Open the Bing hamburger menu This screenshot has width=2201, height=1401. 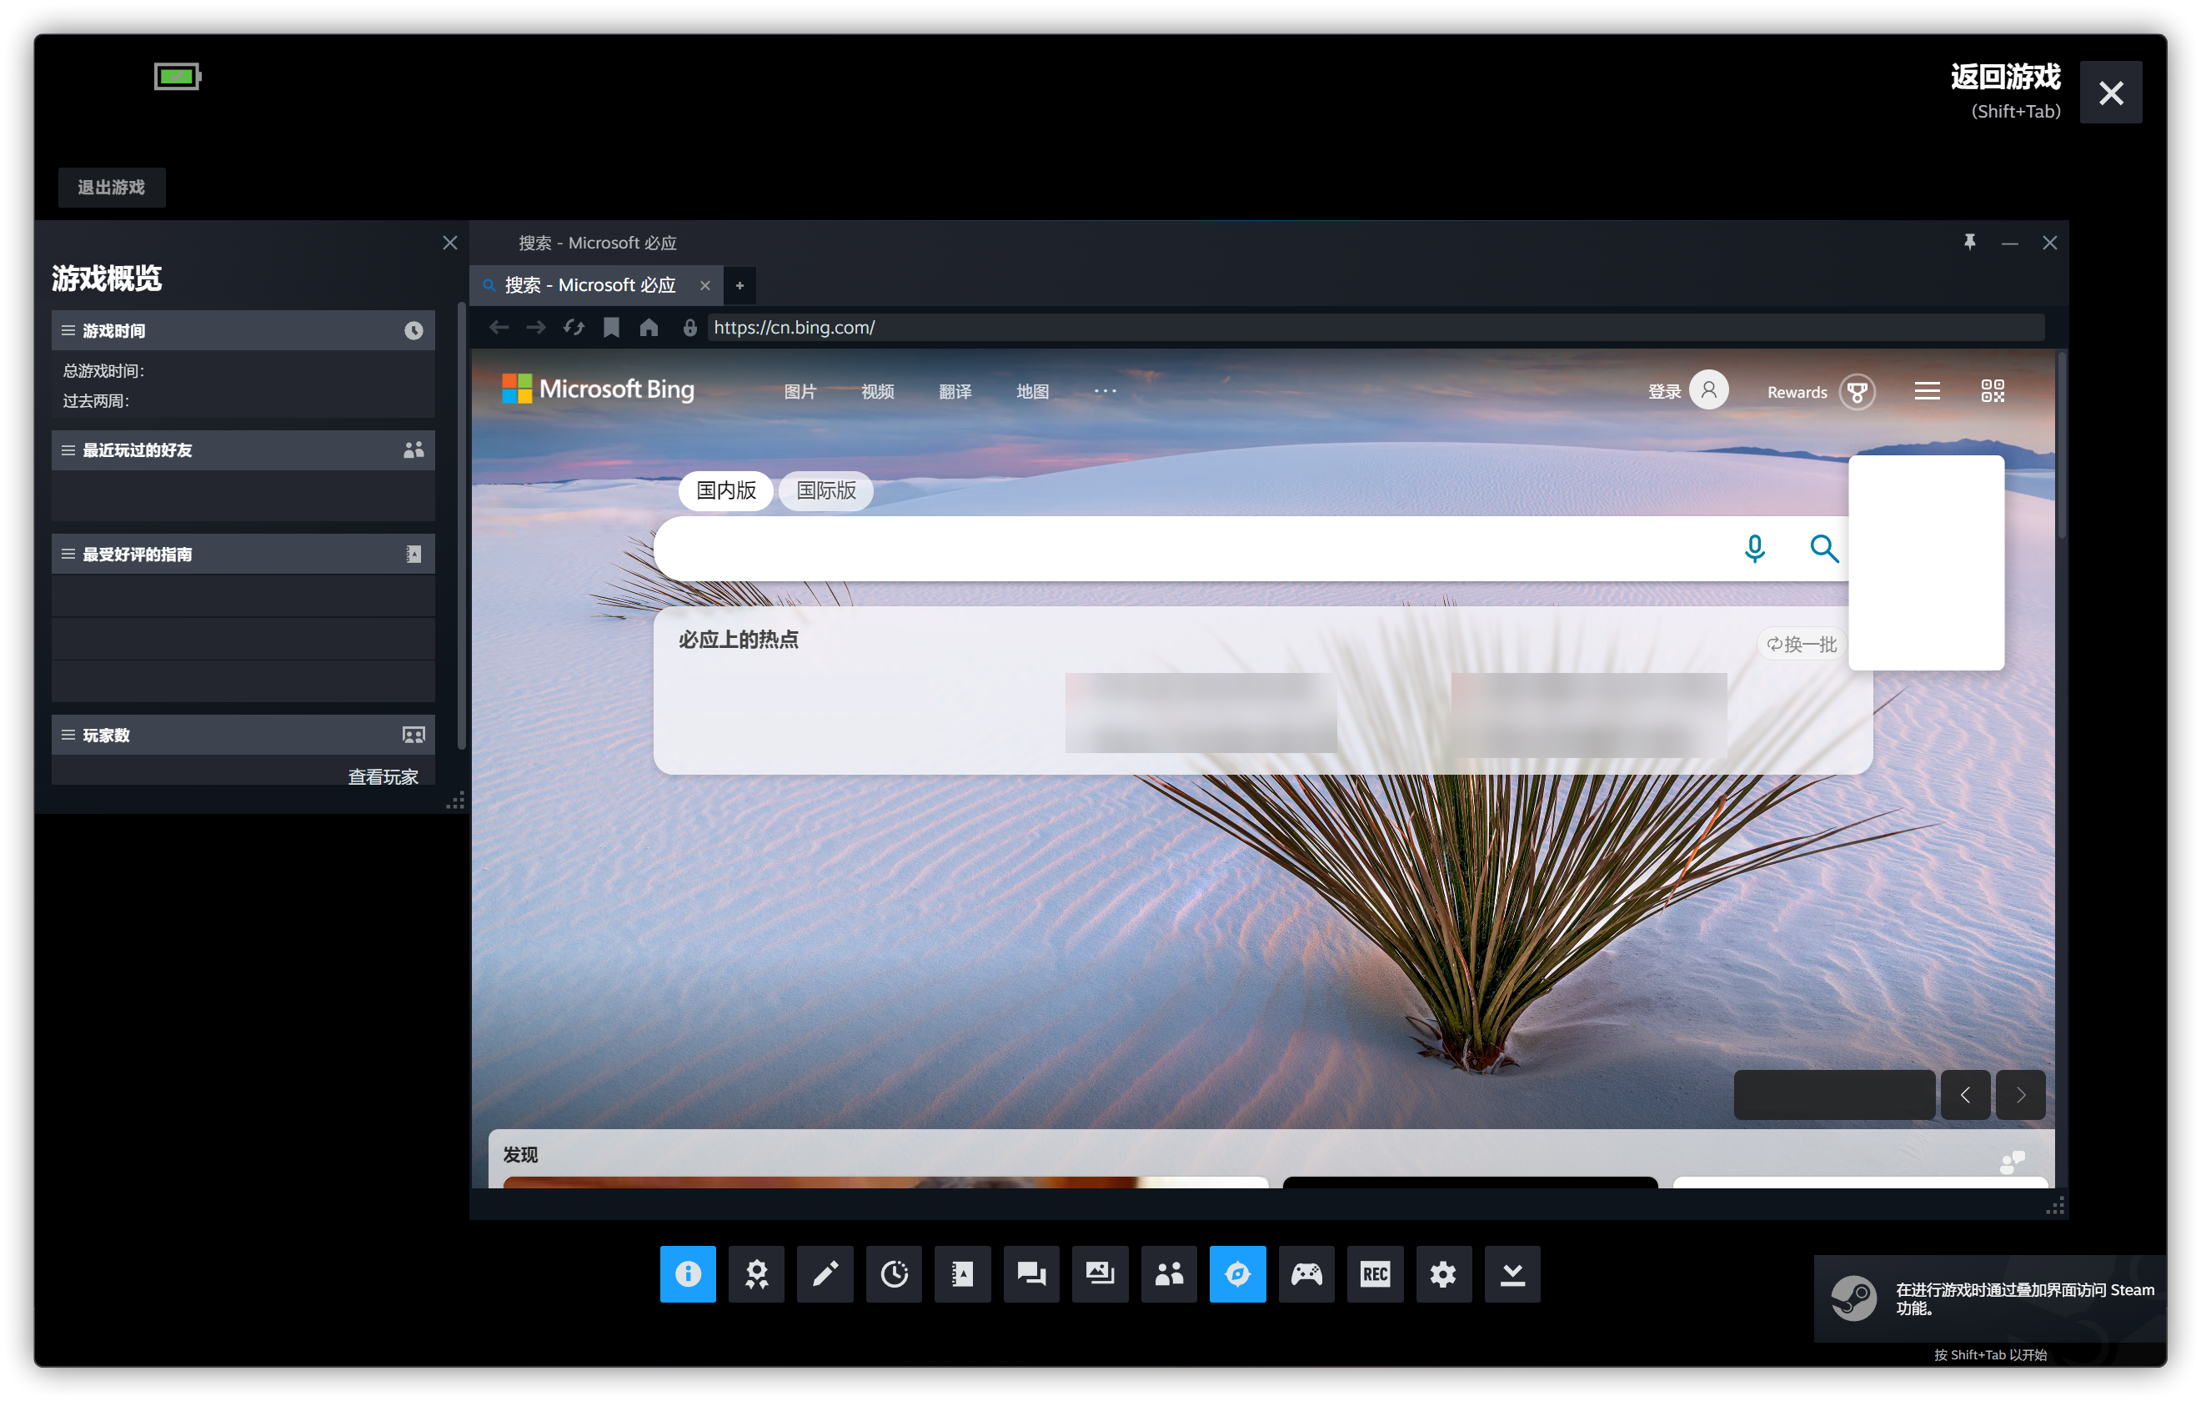[1927, 391]
